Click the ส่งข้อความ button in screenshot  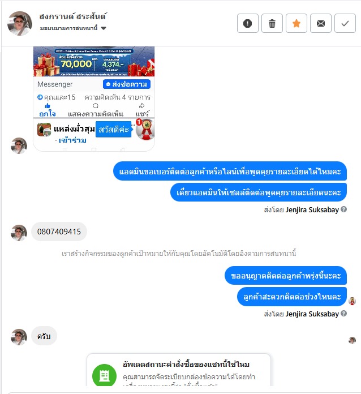pyautogui.click(x=127, y=84)
